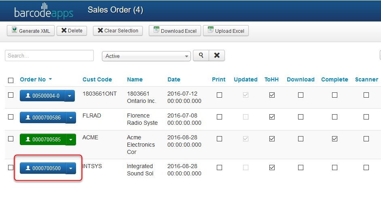Tick the Complete checkbox for order 0000700586
381x207 pixels.
[334, 117]
